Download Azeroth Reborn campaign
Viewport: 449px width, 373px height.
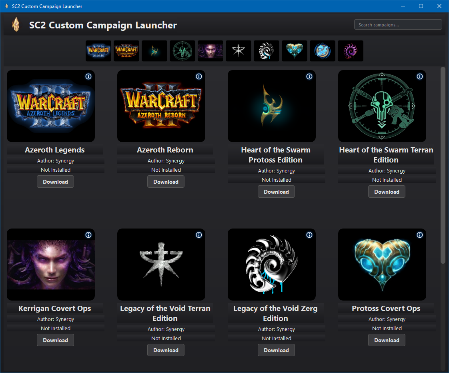click(x=166, y=182)
